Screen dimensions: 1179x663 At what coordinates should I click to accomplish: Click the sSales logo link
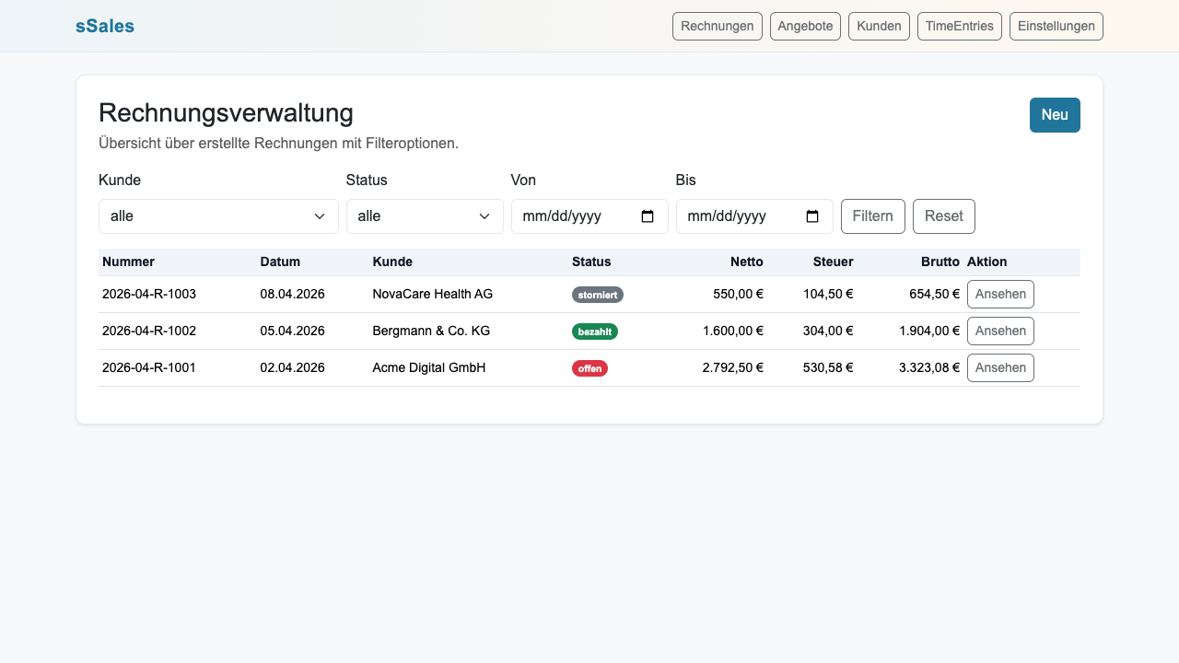(105, 27)
